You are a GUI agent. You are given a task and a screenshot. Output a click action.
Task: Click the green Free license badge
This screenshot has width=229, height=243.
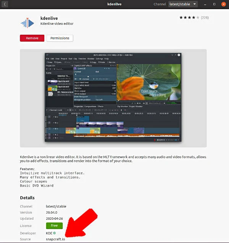(x=54, y=226)
